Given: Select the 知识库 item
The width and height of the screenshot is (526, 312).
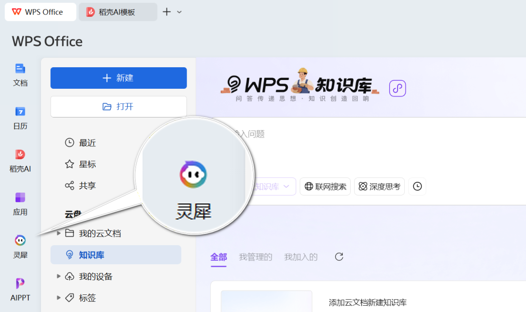Looking at the screenshot, I should (x=116, y=254).
